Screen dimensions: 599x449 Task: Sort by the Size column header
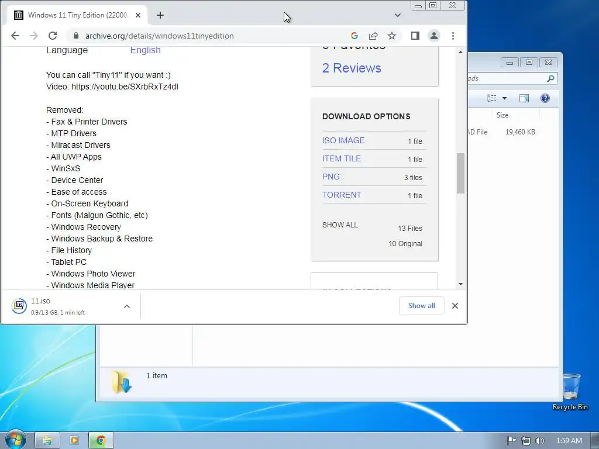click(x=516, y=115)
